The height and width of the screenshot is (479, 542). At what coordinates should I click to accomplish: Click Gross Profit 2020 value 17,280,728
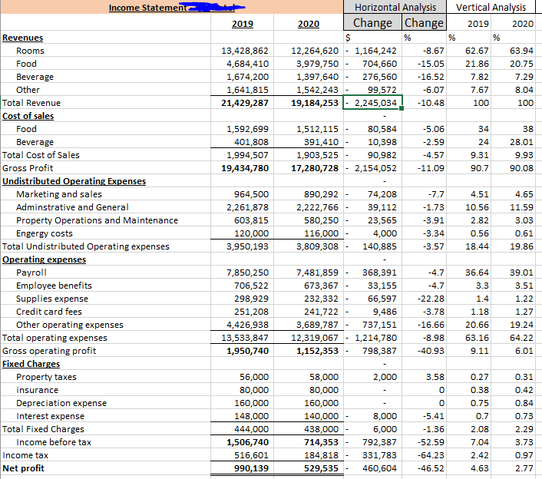click(x=315, y=168)
